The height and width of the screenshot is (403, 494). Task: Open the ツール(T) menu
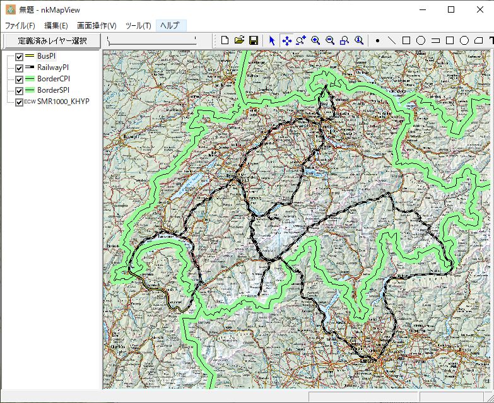click(x=138, y=26)
